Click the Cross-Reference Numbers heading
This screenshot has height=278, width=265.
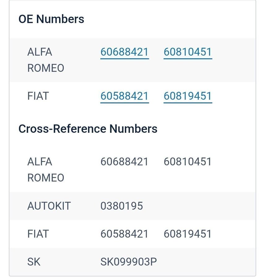tap(88, 128)
